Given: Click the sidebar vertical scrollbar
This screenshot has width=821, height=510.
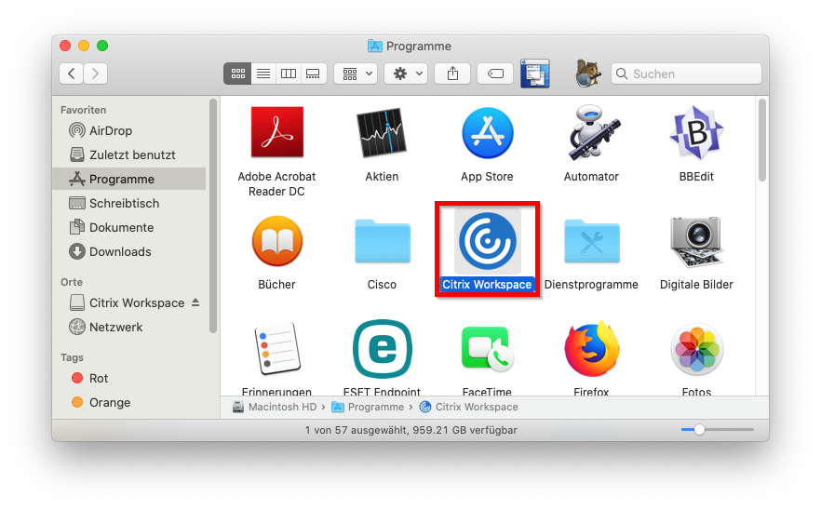Looking at the screenshot, I should (212, 216).
